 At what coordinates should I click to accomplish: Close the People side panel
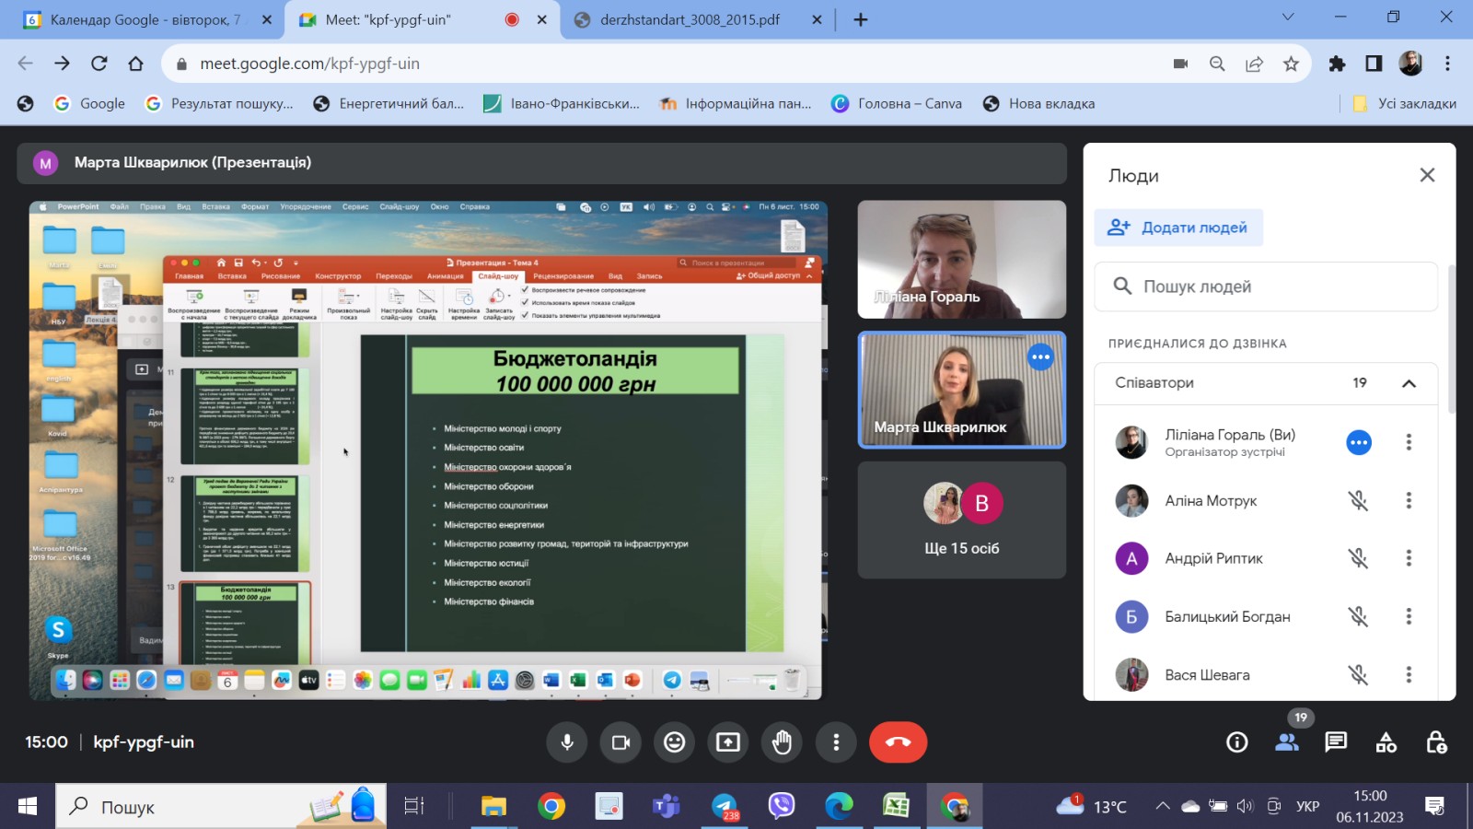(x=1427, y=175)
